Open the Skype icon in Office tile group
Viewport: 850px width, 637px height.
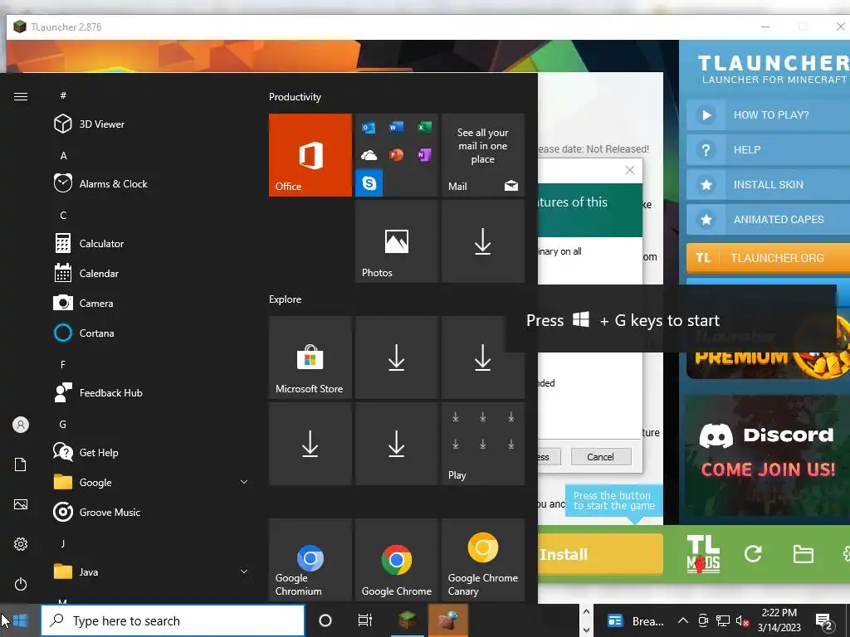point(369,183)
